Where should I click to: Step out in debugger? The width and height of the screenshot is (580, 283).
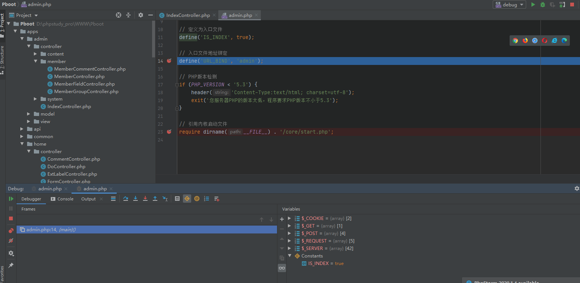[155, 199]
